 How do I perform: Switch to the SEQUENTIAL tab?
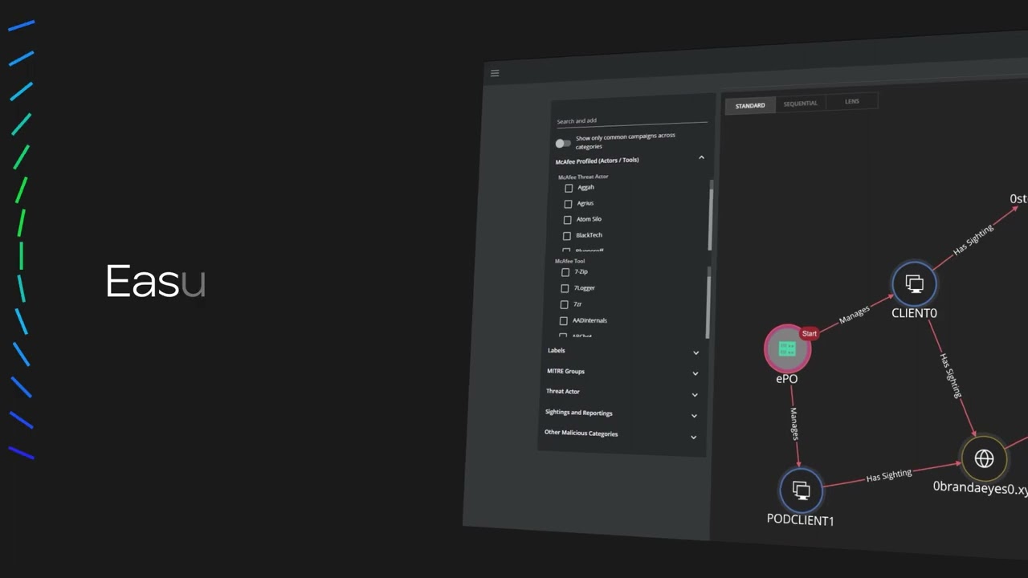(800, 104)
